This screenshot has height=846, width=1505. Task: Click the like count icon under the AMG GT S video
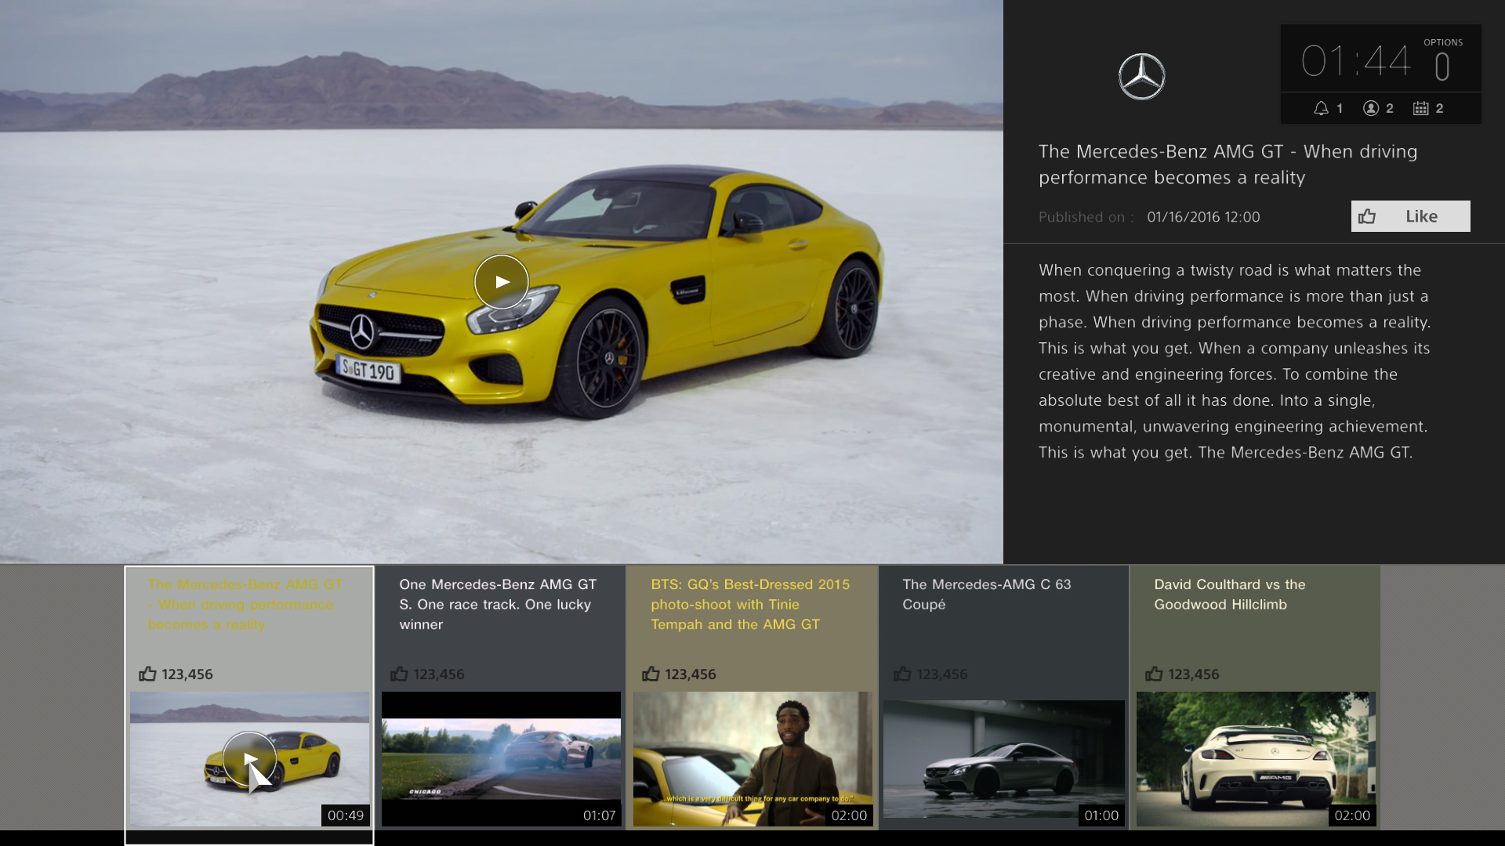click(x=400, y=674)
